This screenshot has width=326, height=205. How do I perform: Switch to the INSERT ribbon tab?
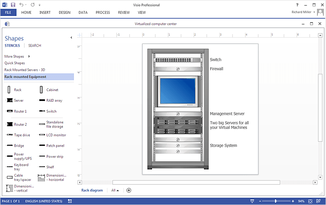click(45, 13)
